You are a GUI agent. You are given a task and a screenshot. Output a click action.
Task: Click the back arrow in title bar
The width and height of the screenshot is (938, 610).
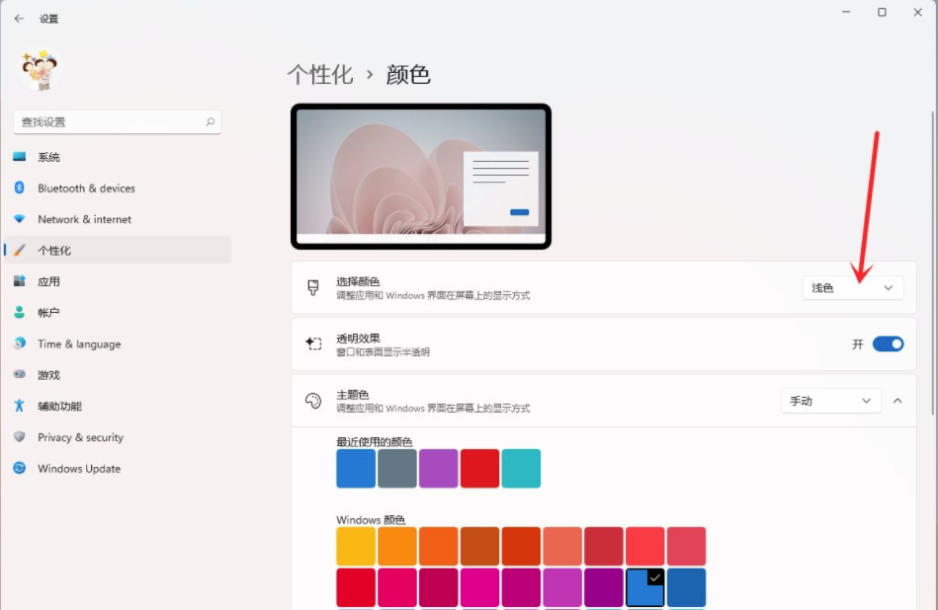coord(19,19)
